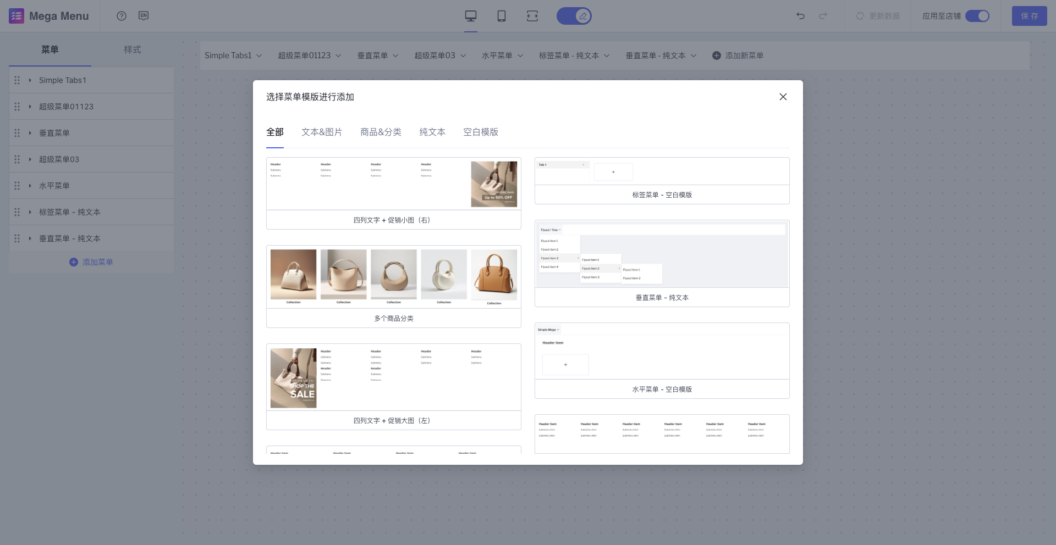The height and width of the screenshot is (545, 1056).
Task: Select the 文本&图片 template tab
Action: coord(322,132)
